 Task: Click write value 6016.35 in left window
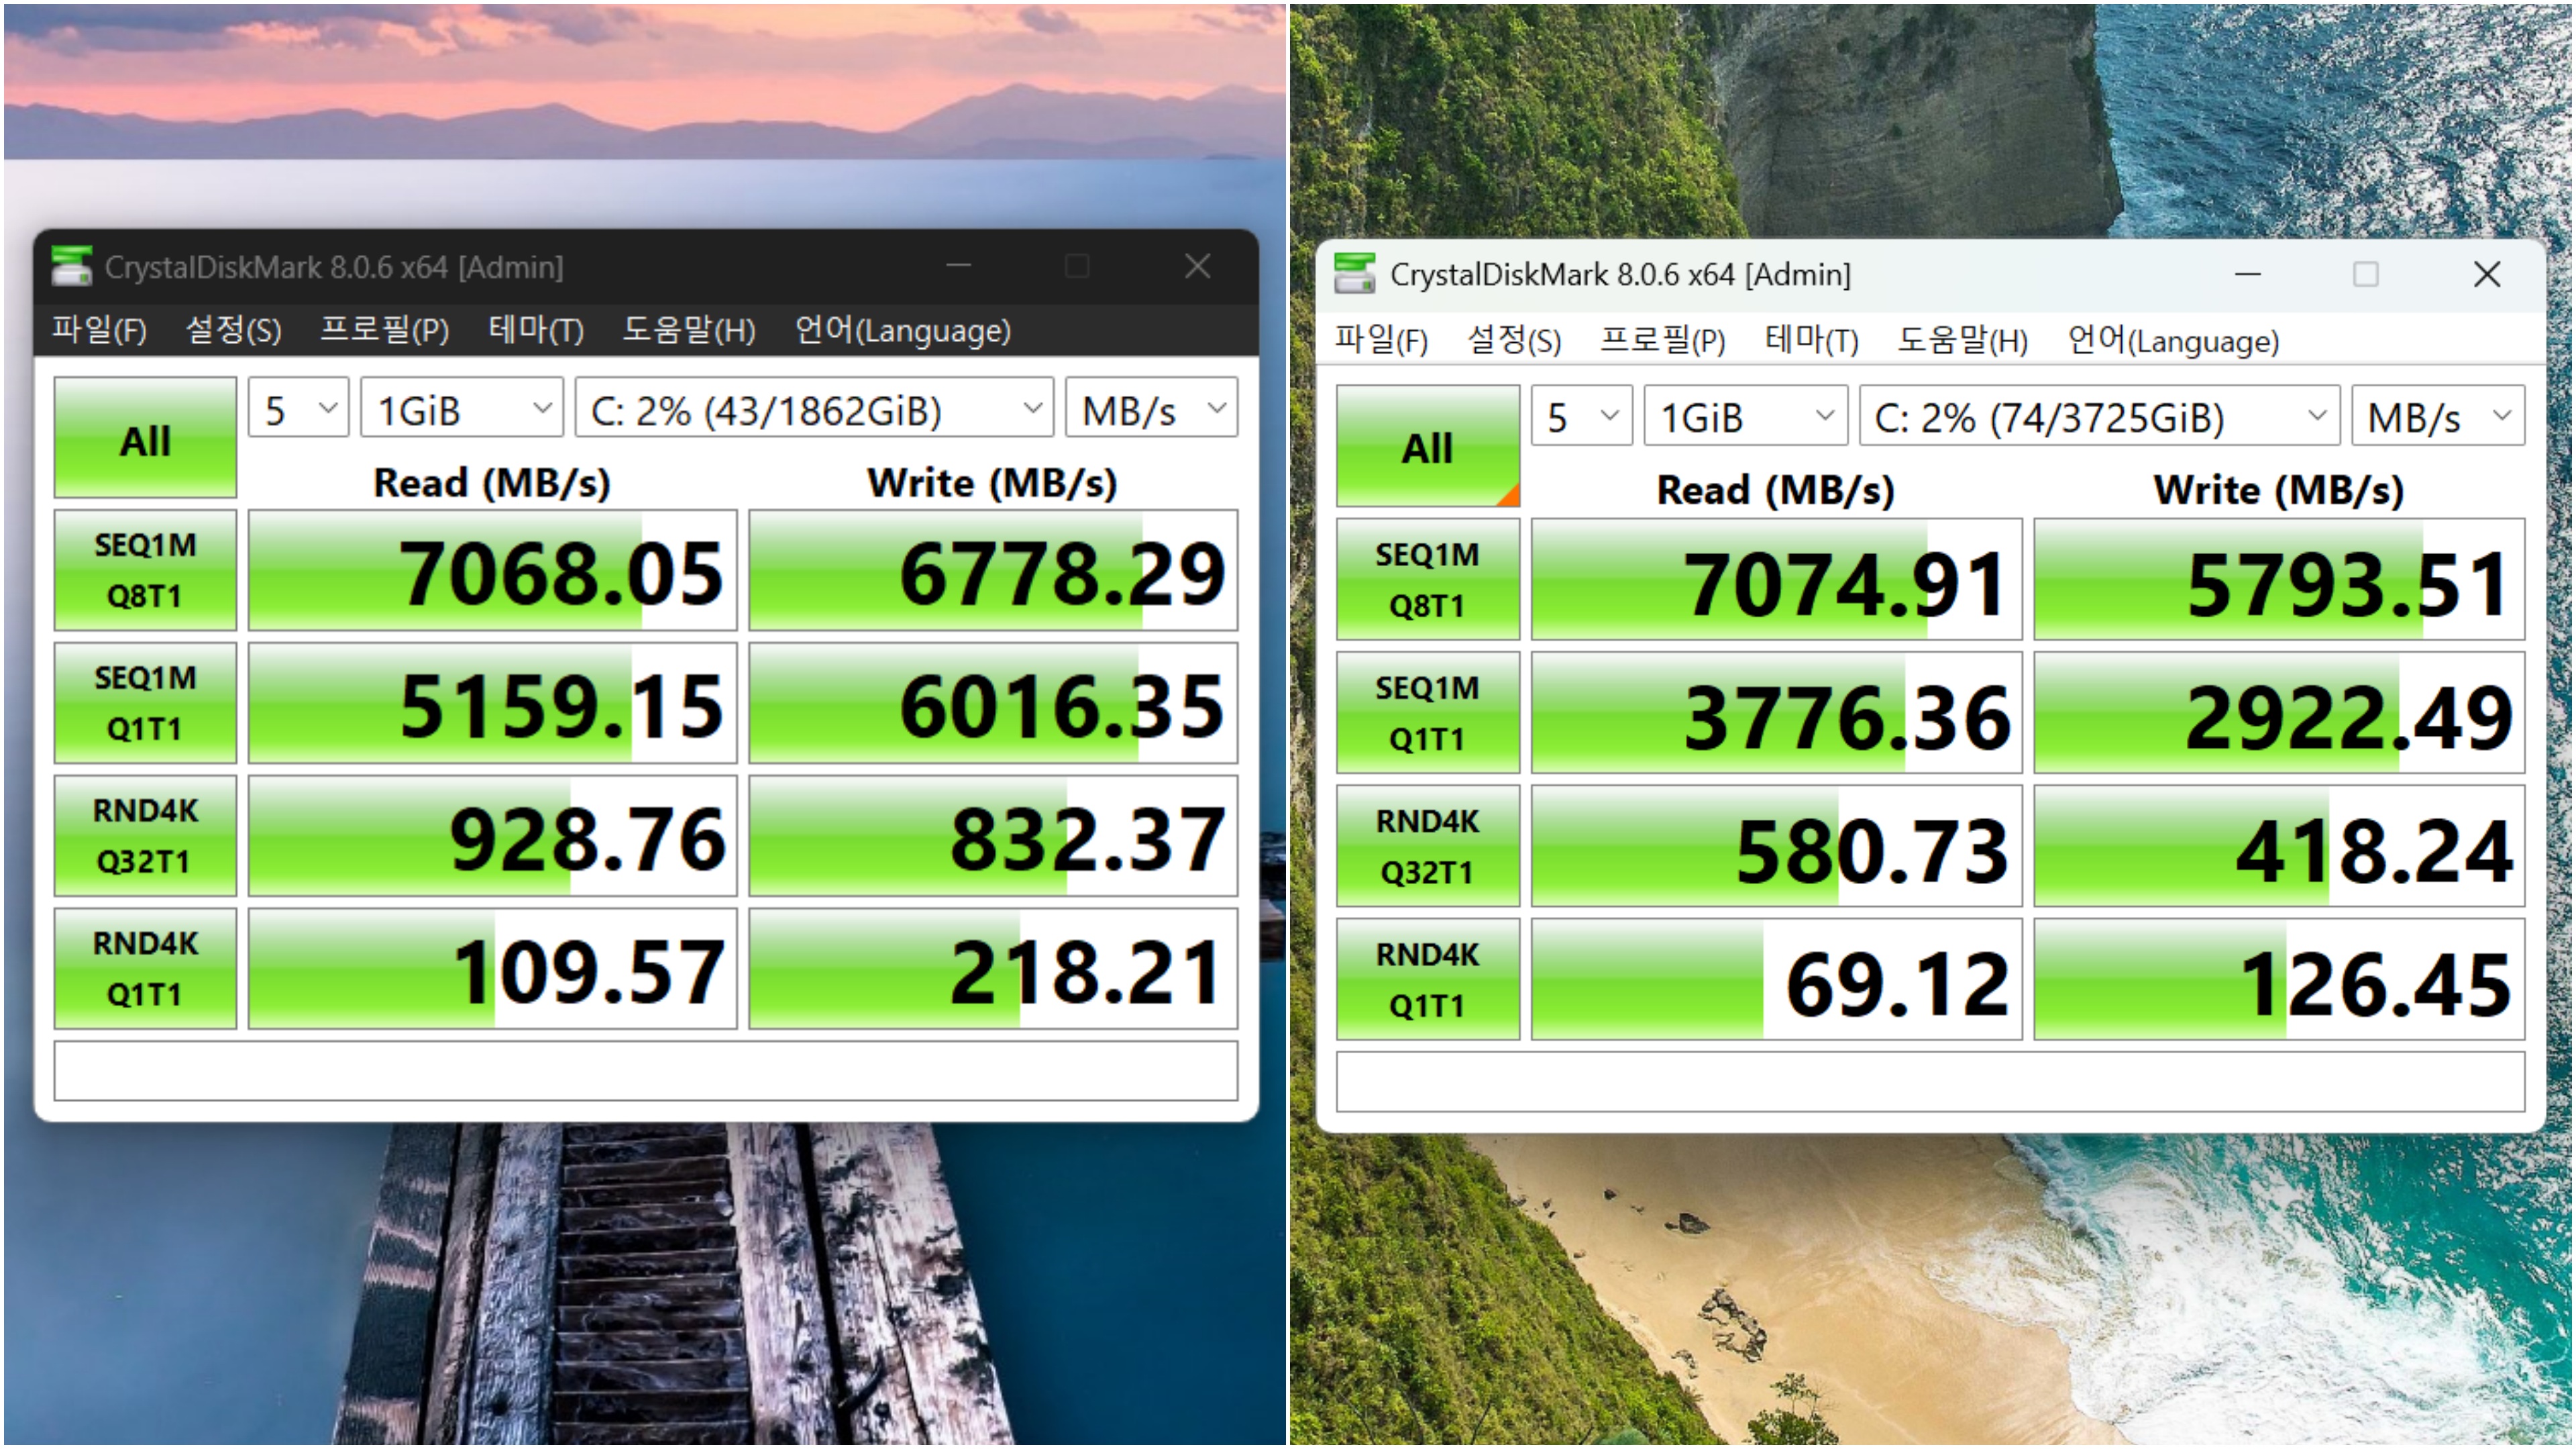click(993, 703)
